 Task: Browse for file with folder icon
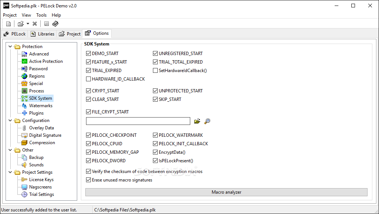[197, 121]
